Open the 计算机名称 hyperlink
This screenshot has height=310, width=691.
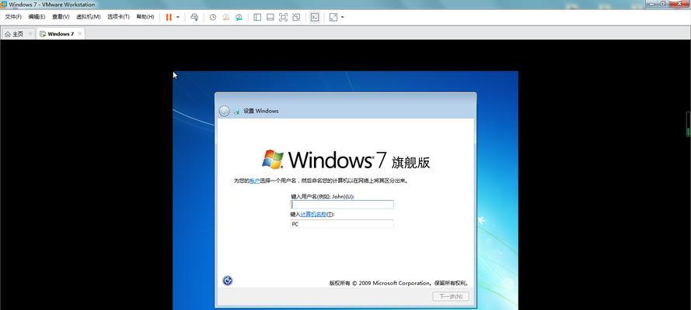point(313,214)
